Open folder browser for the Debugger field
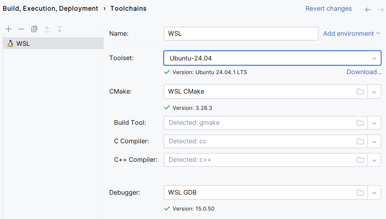 360,192
